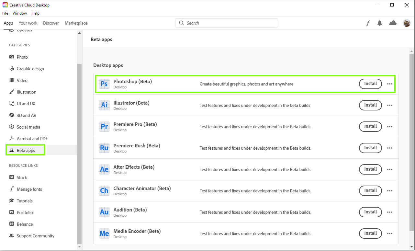415x251 pixels.
Task: Install Audition (Beta)
Action: pyautogui.click(x=370, y=212)
